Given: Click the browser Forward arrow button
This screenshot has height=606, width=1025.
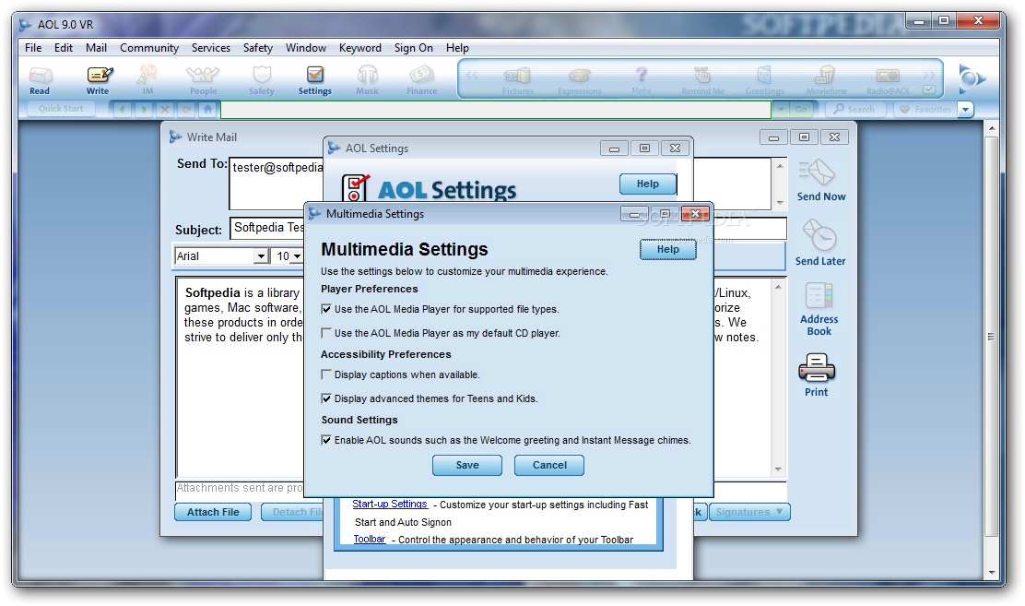Looking at the screenshot, I should click(144, 109).
